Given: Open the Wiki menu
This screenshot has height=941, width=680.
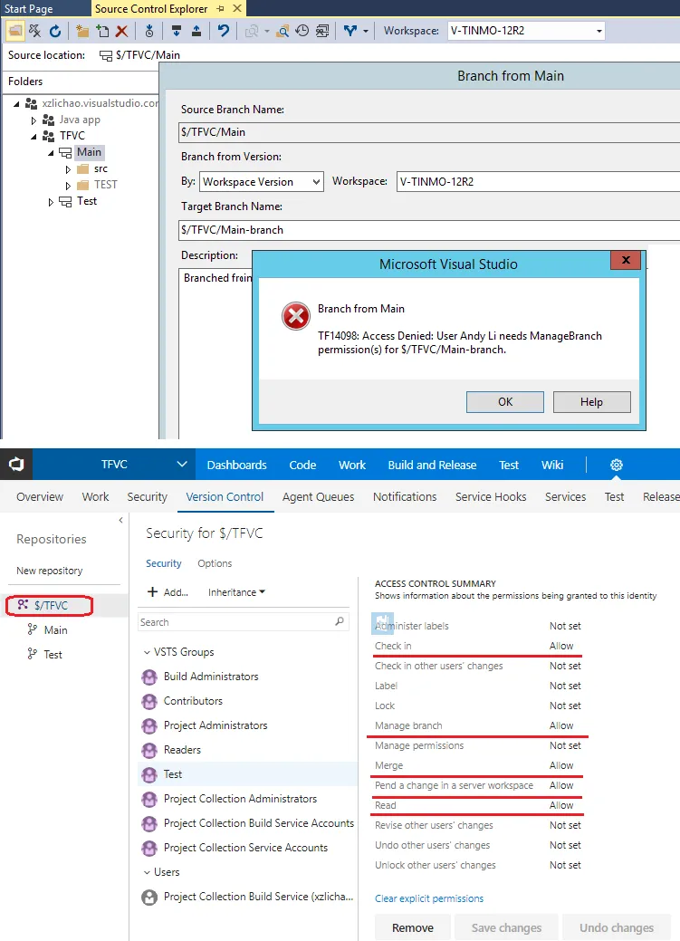Looking at the screenshot, I should 552,466.
